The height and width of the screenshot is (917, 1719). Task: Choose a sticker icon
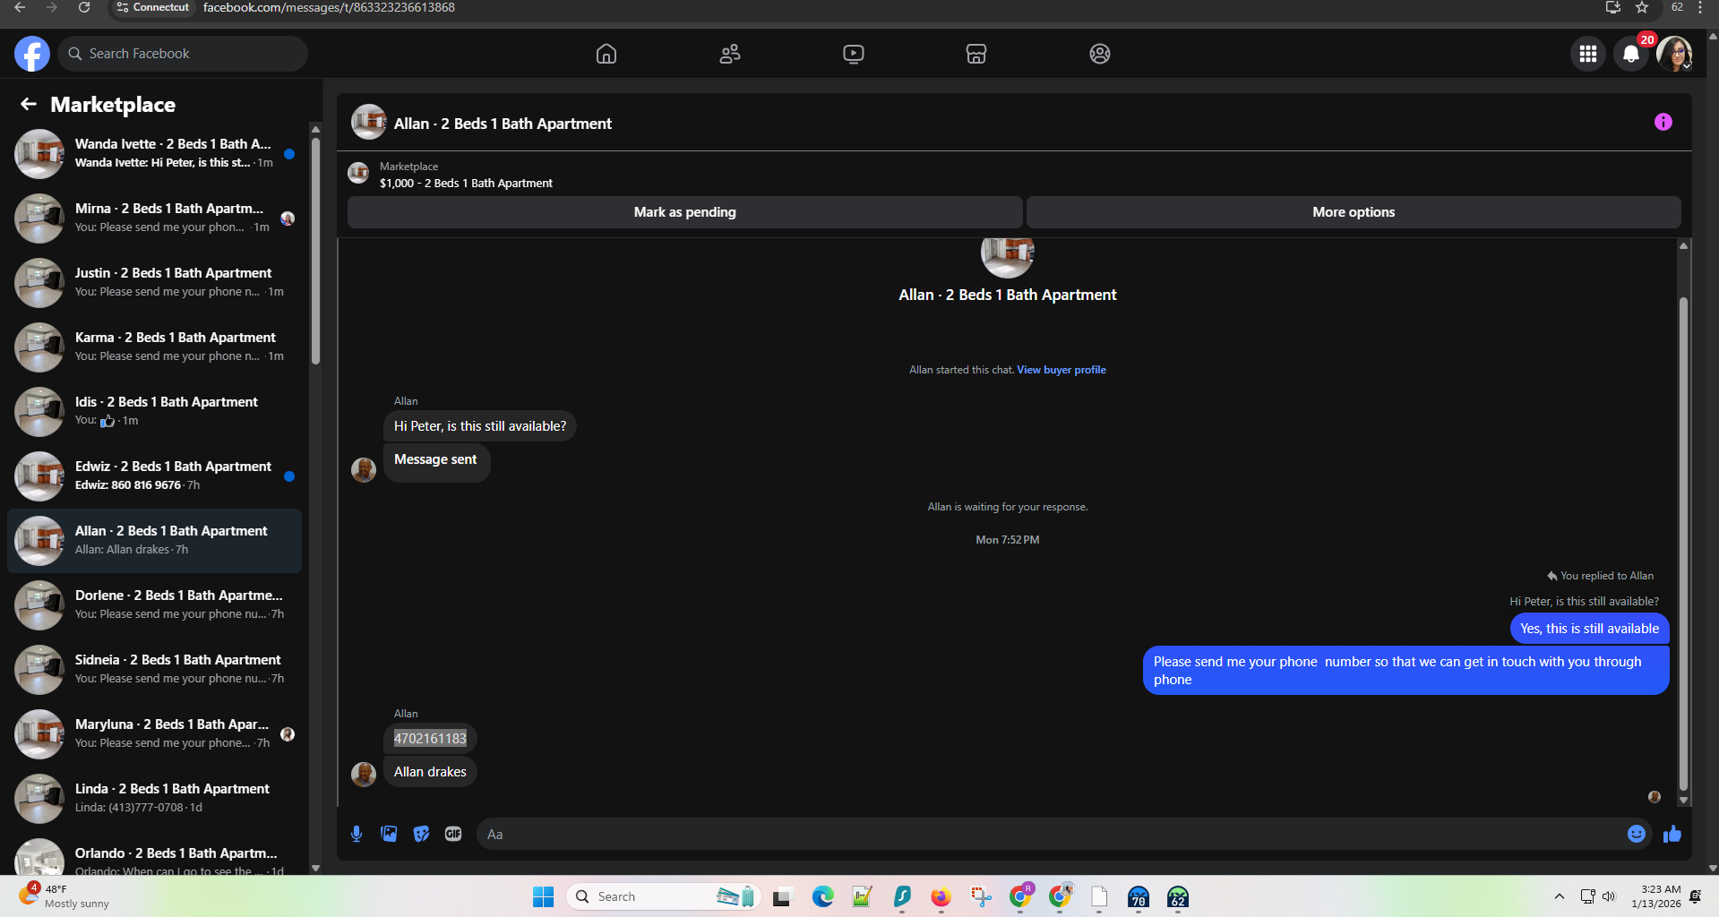coord(421,834)
